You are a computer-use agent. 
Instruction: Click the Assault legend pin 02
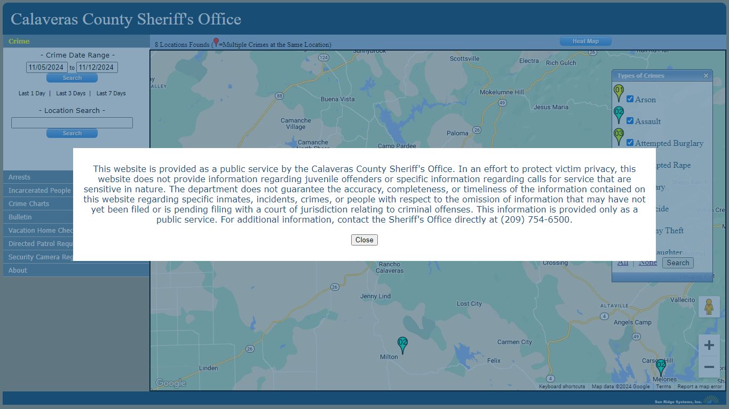pyautogui.click(x=619, y=115)
